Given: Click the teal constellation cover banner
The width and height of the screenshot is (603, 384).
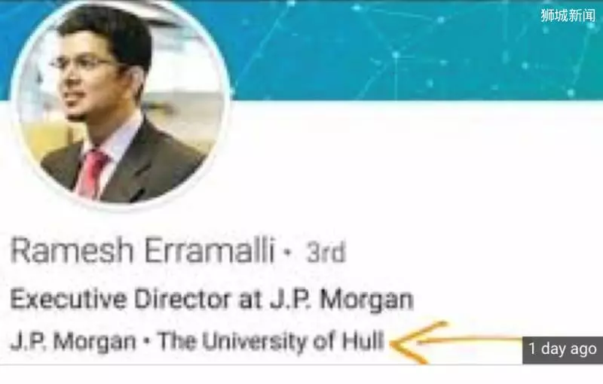Looking at the screenshot, I should [x=415, y=50].
